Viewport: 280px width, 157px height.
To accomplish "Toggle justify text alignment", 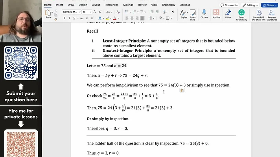I will [x=142, y=18].
